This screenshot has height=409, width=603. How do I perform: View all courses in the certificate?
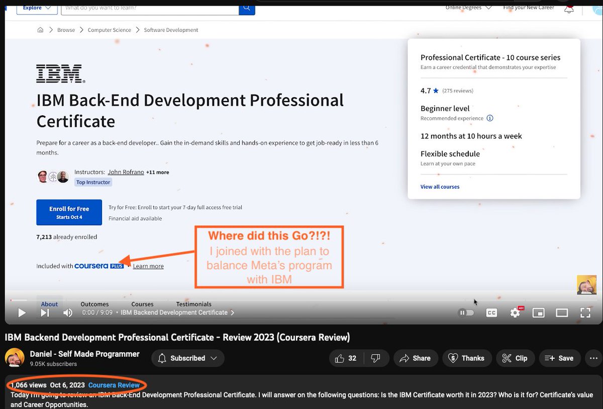point(440,187)
